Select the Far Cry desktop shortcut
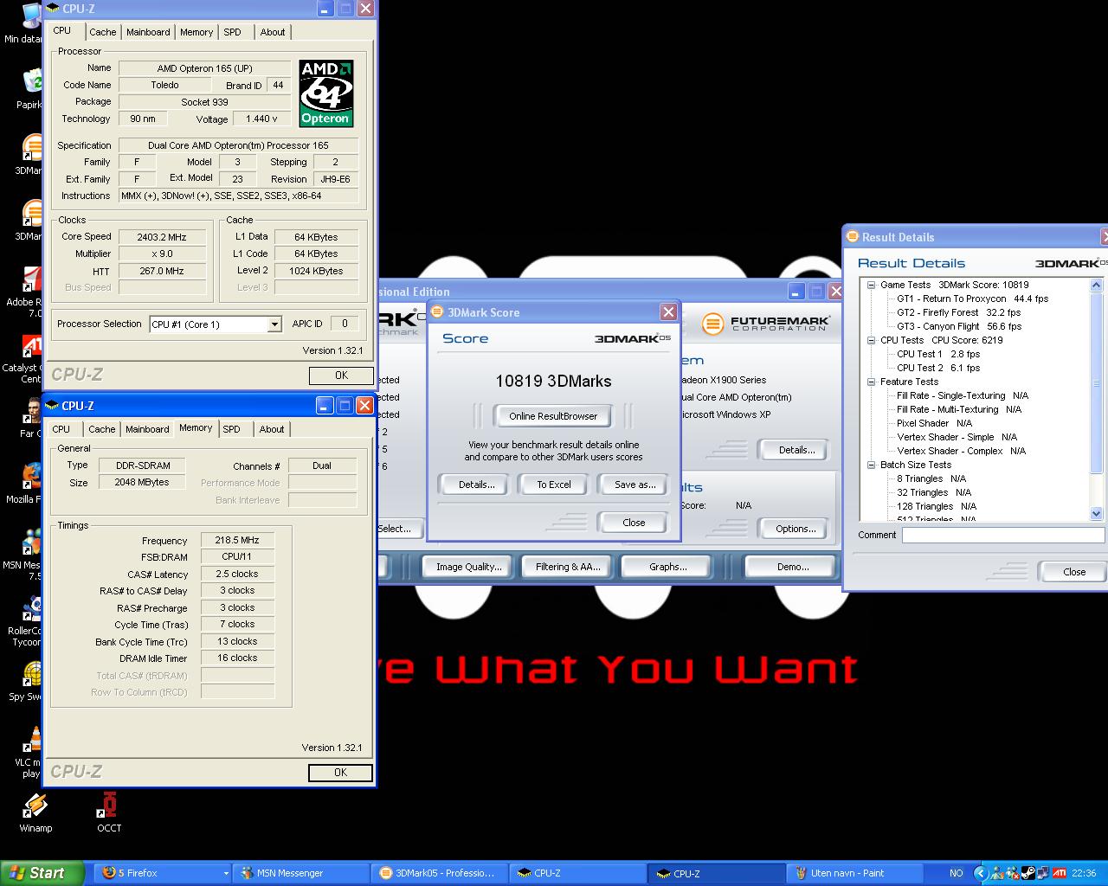The width and height of the screenshot is (1108, 886). coord(29,417)
